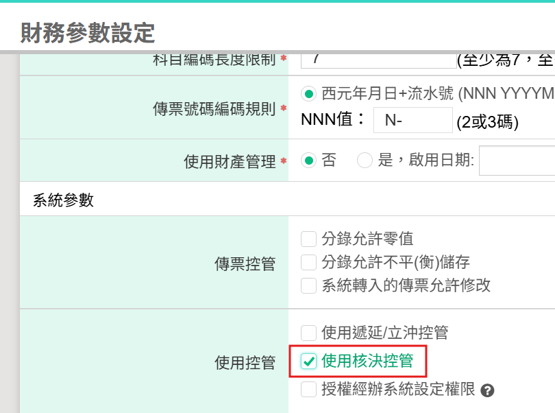Tick 系統轉入的傳票允許修改 checkbox
Screen dimensions: 555x413
309,285
